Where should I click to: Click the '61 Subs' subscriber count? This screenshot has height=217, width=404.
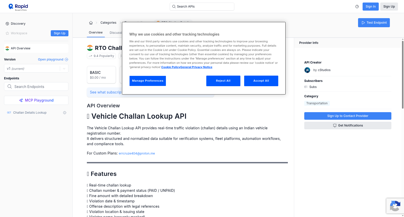click(x=310, y=87)
